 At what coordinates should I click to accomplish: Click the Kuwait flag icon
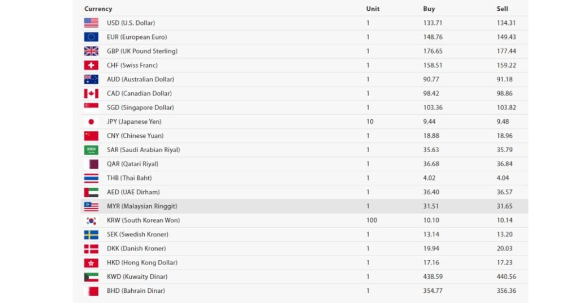coord(91,277)
